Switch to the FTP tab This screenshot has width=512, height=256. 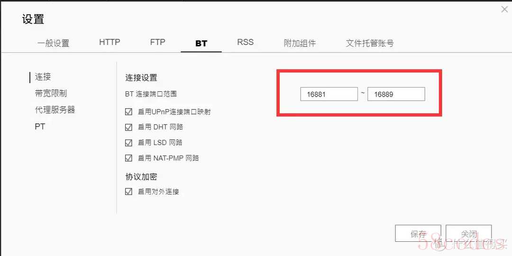tap(158, 42)
